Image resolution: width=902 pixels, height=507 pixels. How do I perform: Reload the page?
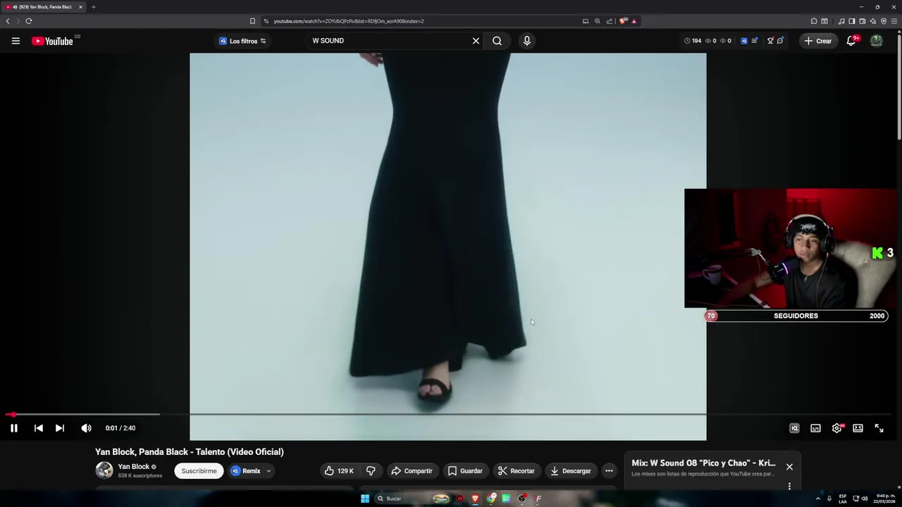click(x=28, y=21)
